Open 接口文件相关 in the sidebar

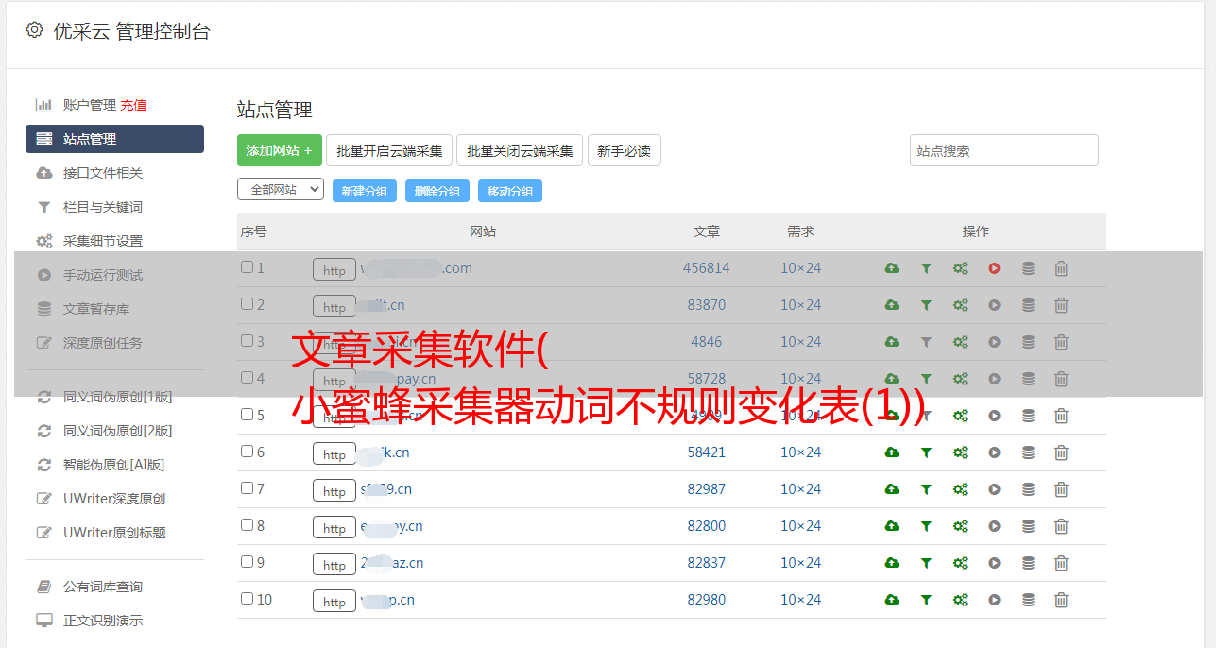pyautogui.click(x=103, y=173)
